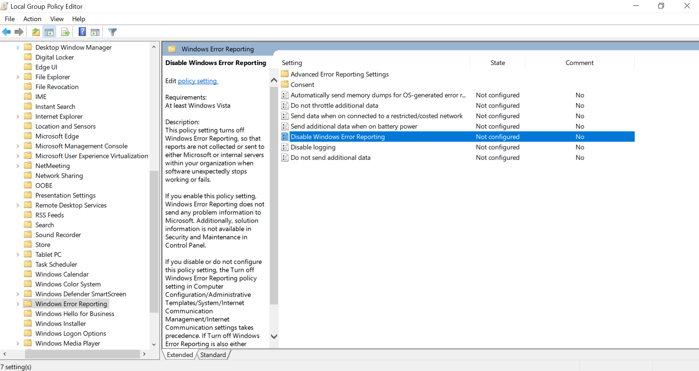
Task: Click the policy setting edit link
Action: 197,81
